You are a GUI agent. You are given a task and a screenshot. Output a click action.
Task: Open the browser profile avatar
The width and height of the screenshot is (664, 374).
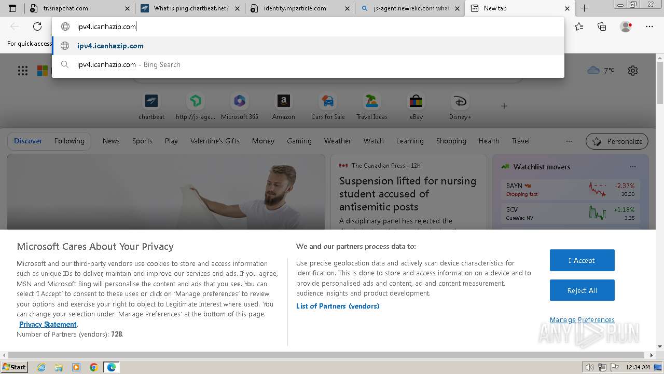(626, 26)
